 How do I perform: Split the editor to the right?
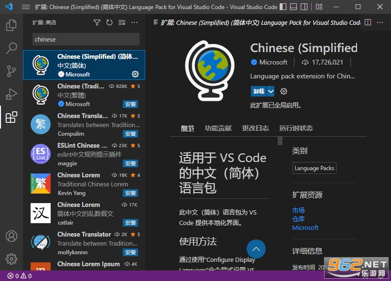(x=368, y=22)
